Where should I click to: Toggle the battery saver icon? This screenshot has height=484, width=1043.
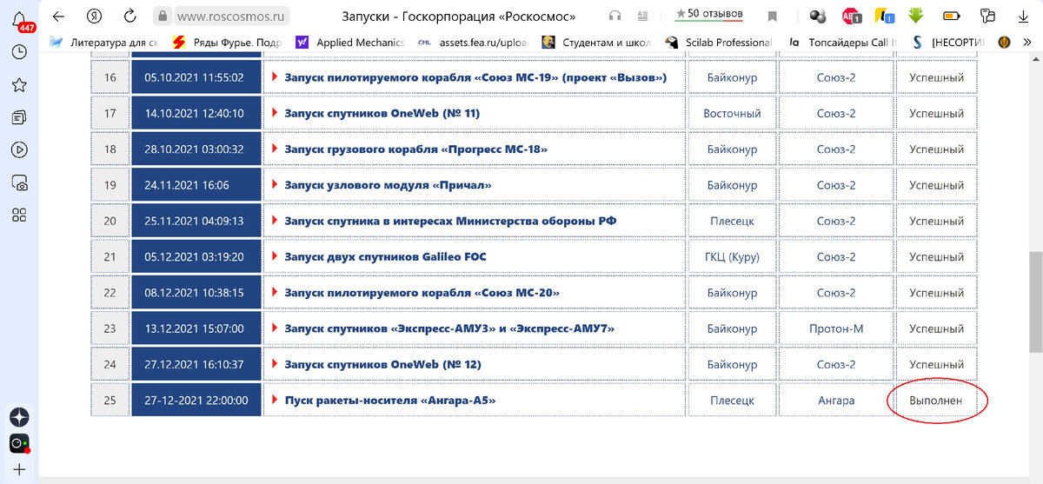[x=952, y=16]
